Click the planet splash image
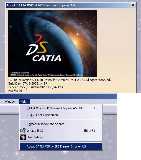Screen dimensions: 141x160 [x=52, y=44]
